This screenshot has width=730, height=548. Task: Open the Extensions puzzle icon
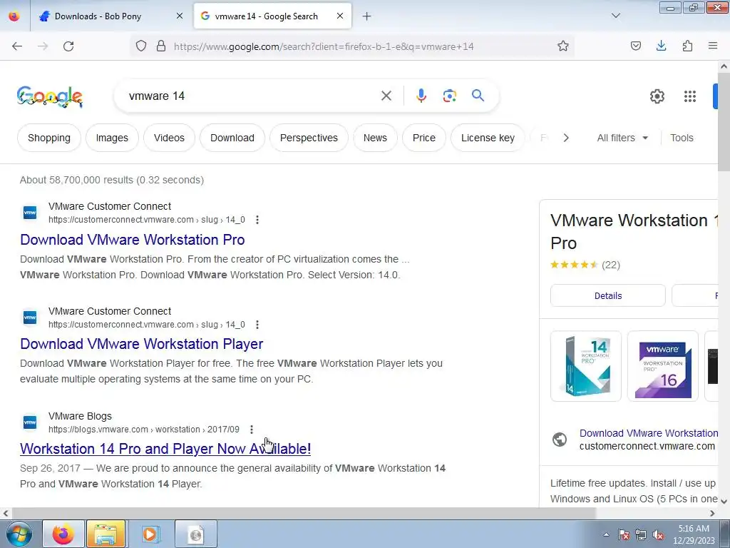(687, 46)
